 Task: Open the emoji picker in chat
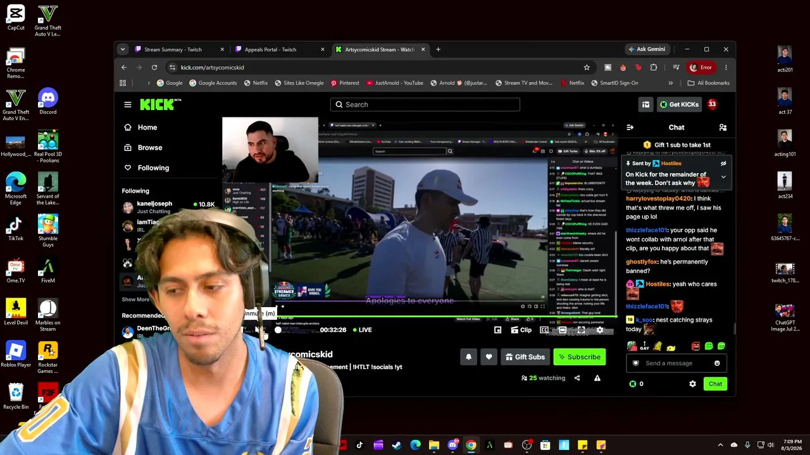[717, 363]
